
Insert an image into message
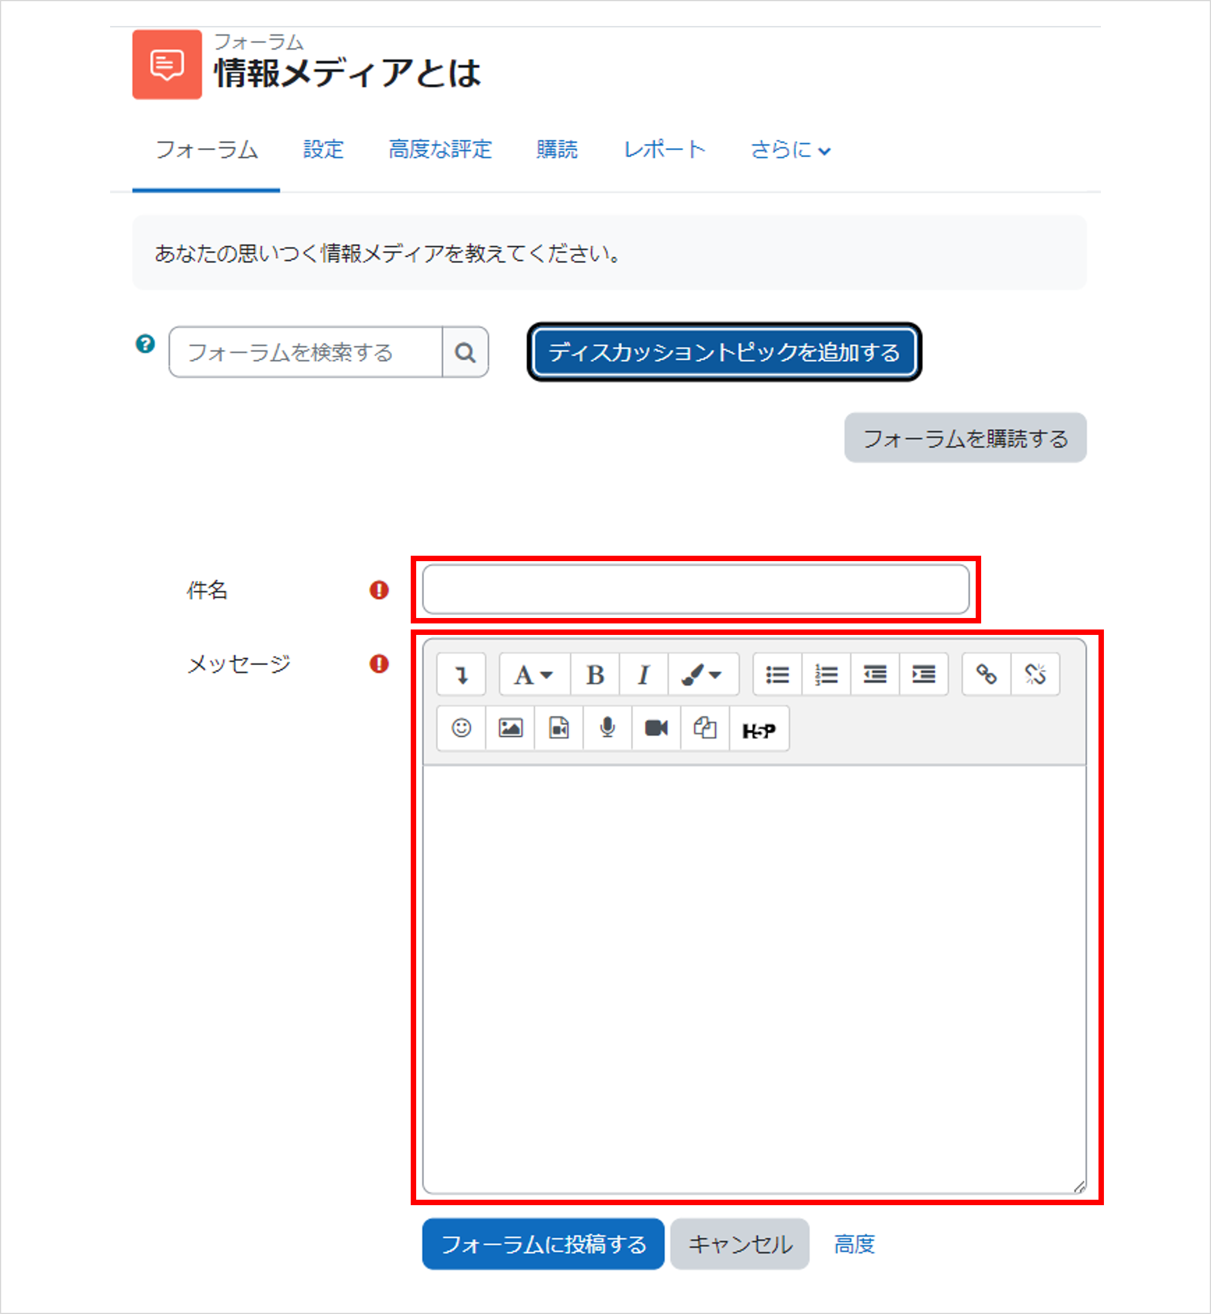pyautogui.click(x=510, y=727)
